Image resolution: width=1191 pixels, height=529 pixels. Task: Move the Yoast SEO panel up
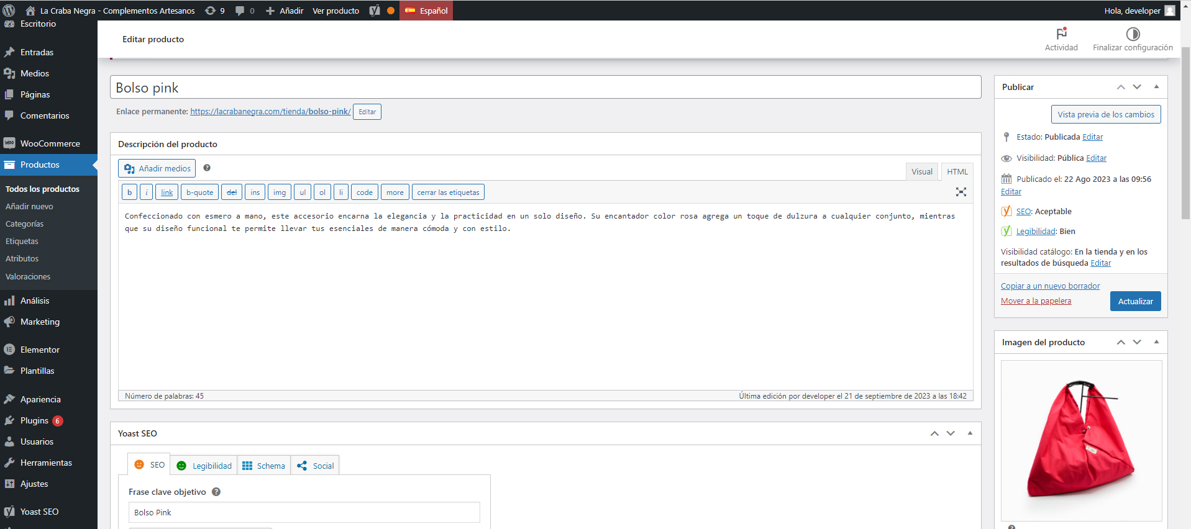934,433
